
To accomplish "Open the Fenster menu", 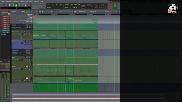I will coord(37,1).
